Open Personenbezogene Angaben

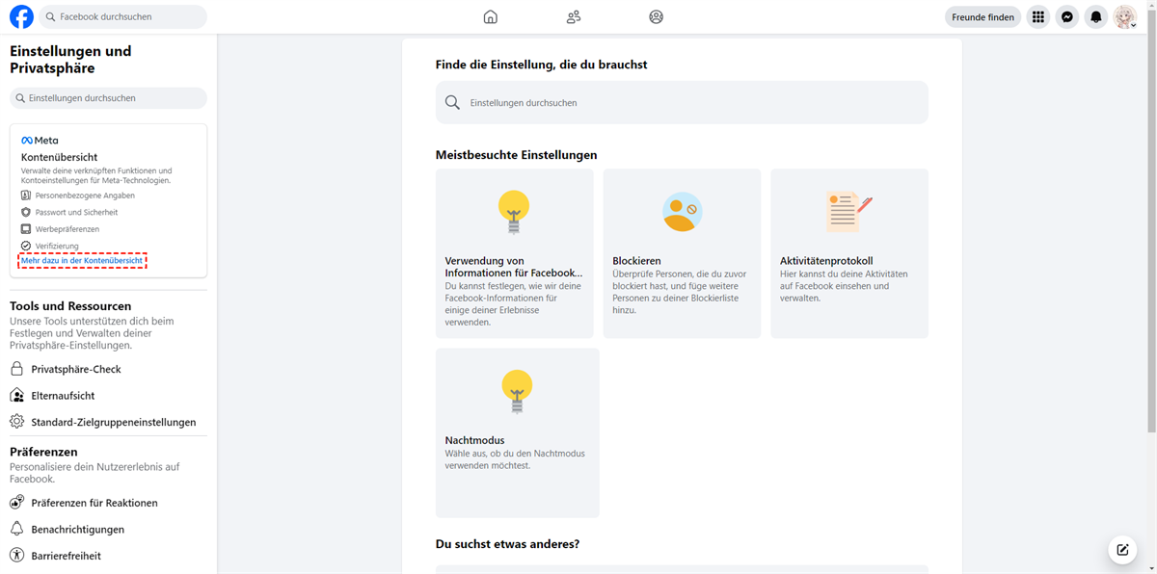pos(85,196)
